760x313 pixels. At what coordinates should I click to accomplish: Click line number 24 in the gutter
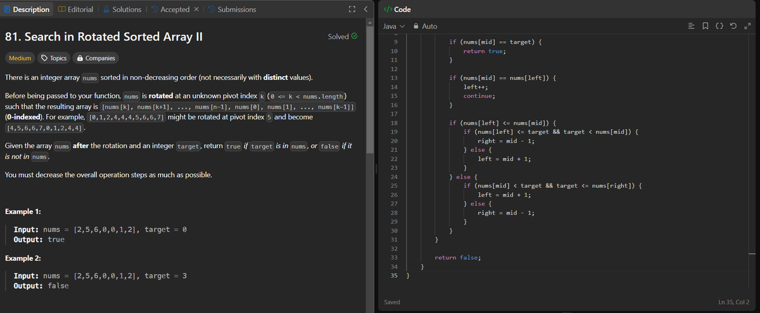pos(394,176)
